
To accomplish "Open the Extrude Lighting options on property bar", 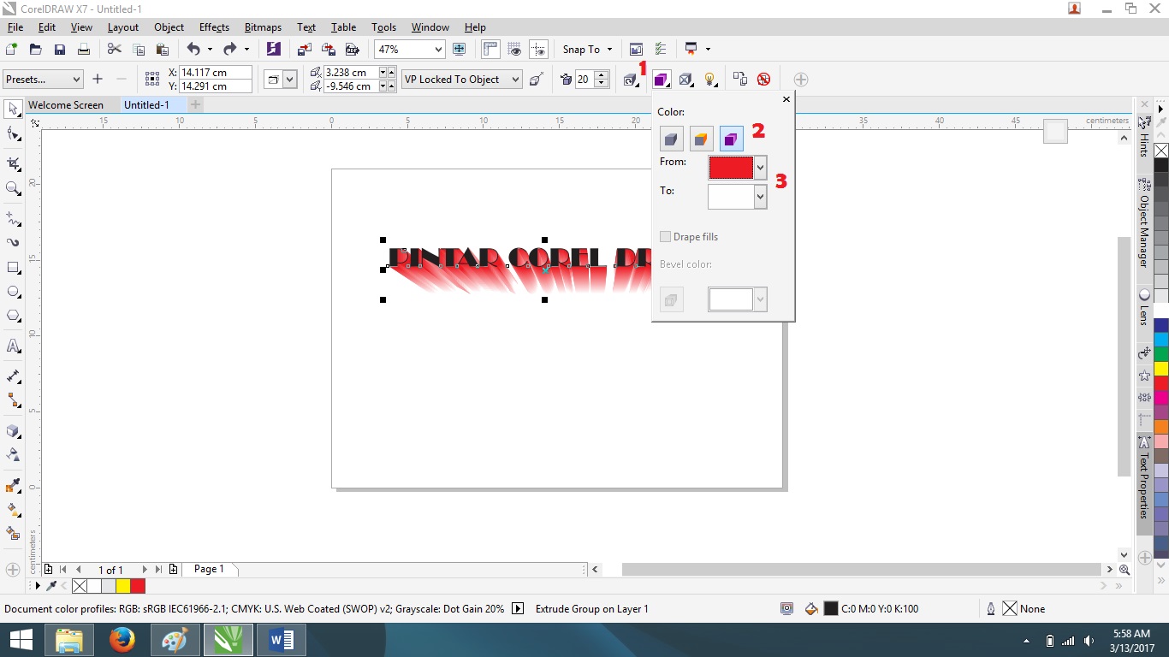I will pyautogui.click(x=709, y=79).
